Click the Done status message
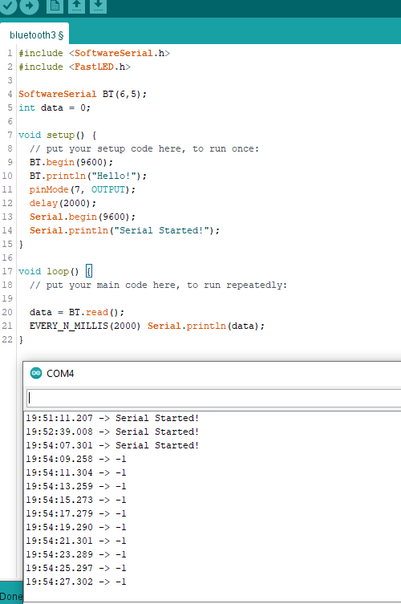The height and width of the screenshot is (604, 401). (10, 597)
